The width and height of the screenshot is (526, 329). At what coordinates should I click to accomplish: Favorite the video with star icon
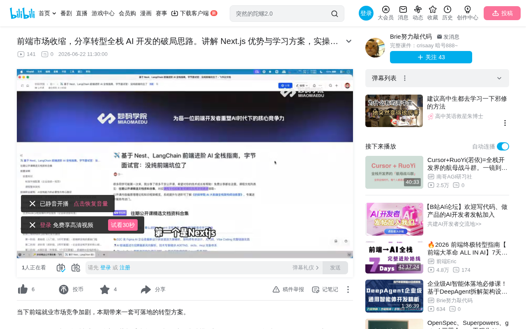[x=105, y=290]
